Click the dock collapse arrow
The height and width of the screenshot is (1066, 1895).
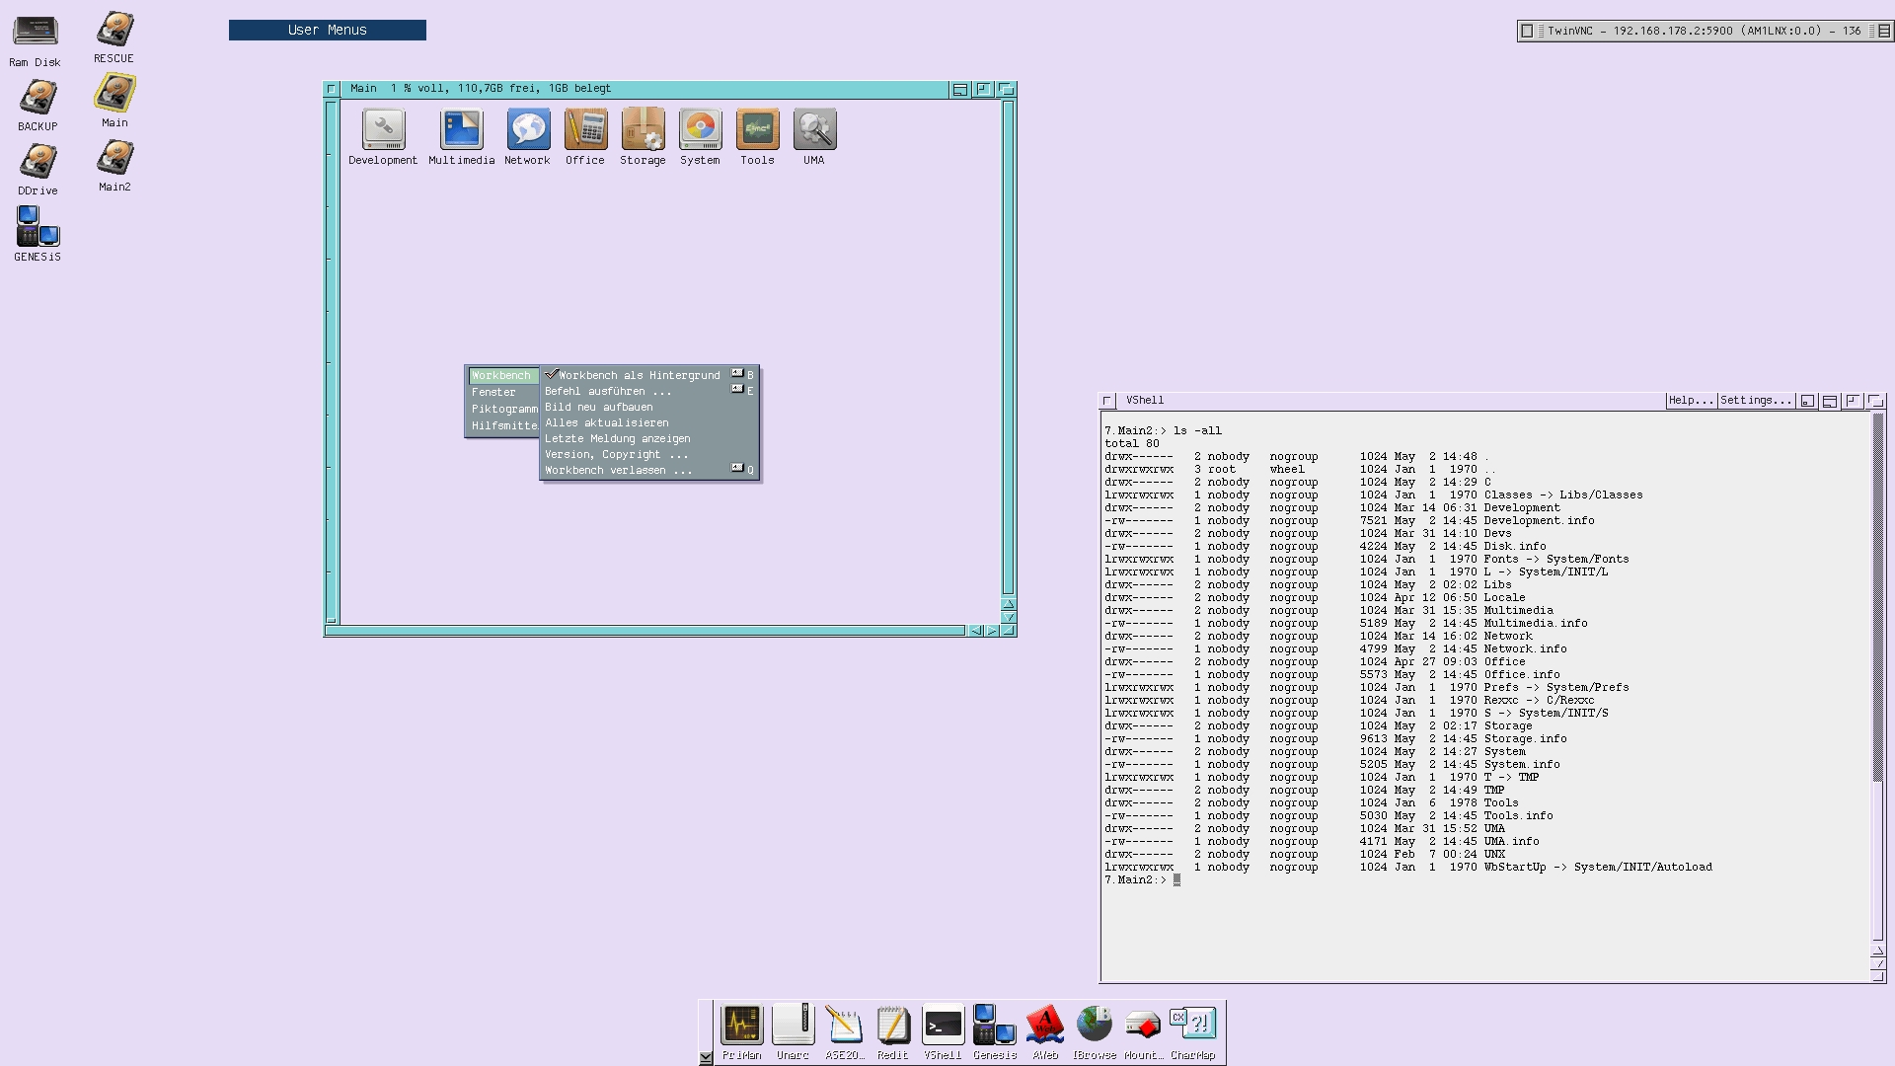(706, 1057)
